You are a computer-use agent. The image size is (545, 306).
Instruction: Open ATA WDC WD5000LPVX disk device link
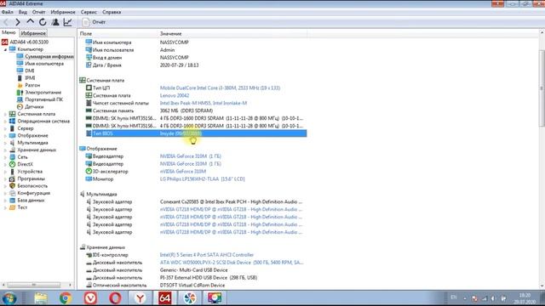(x=232, y=263)
